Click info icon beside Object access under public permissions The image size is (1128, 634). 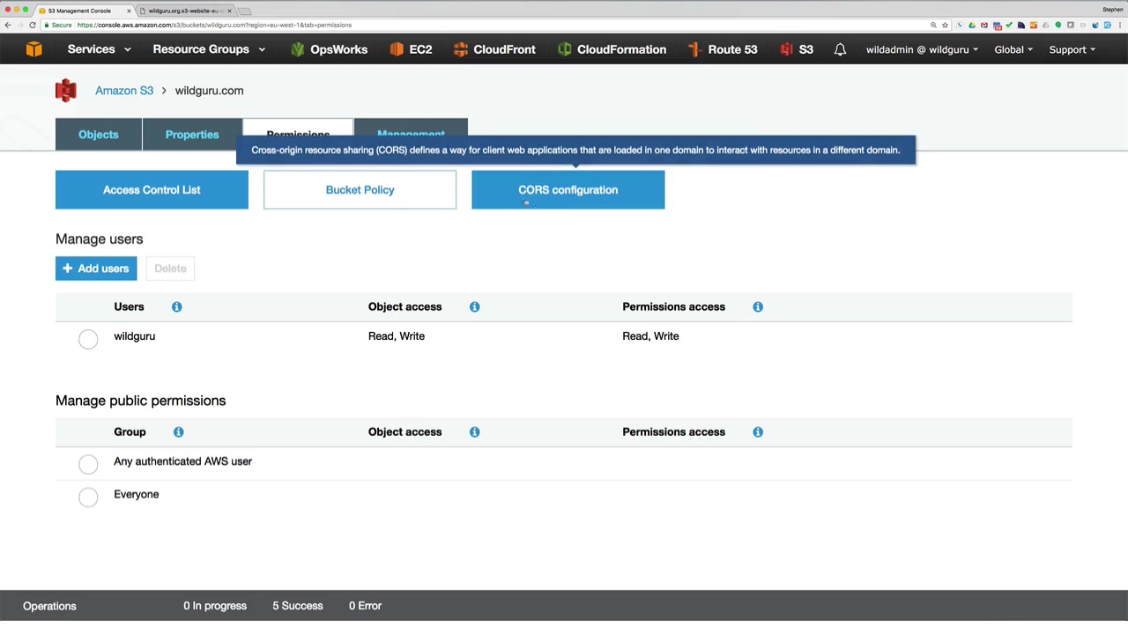click(x=475, y=431)
